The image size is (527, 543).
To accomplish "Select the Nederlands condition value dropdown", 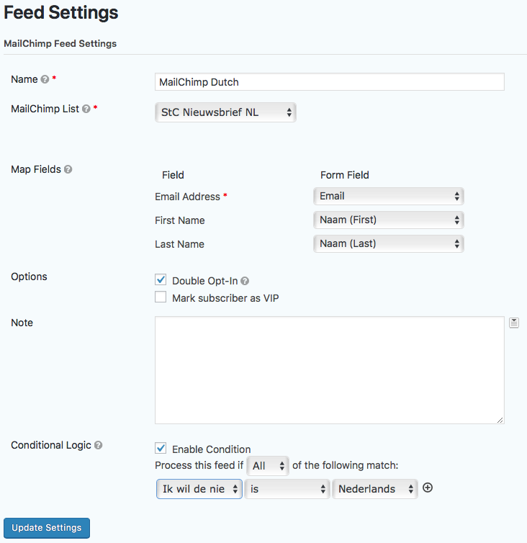I will click(x=374, y=489).
